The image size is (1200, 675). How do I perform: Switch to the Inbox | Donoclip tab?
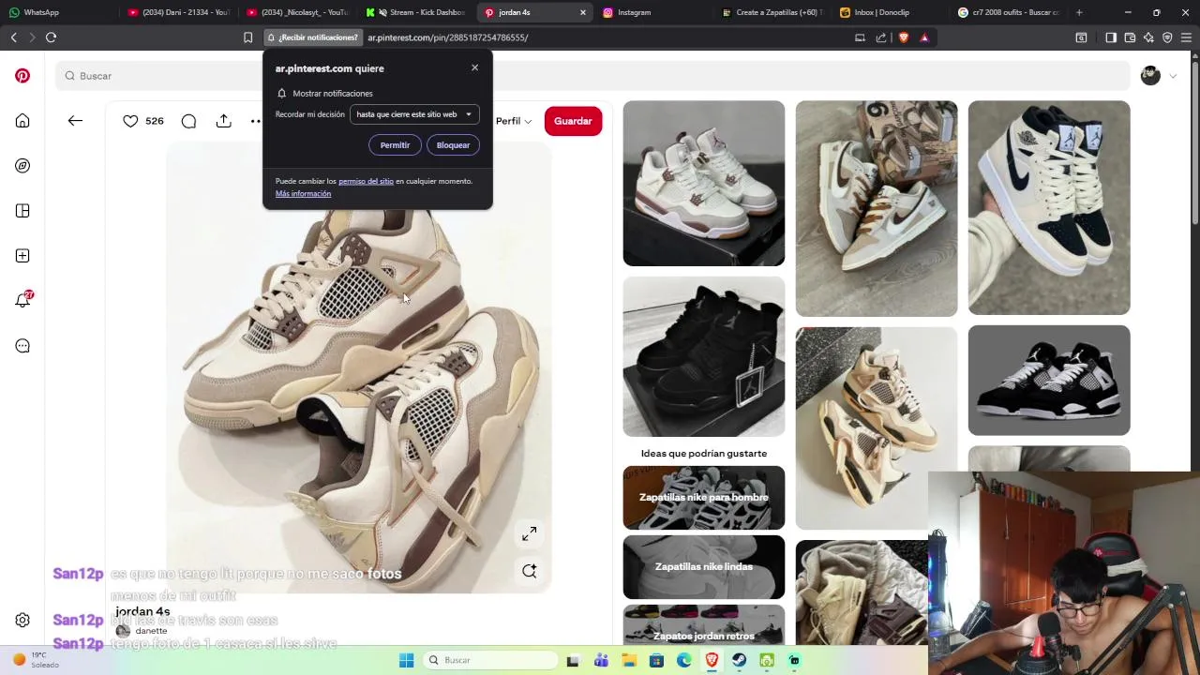pyautogui.click(x=892, y=12)
